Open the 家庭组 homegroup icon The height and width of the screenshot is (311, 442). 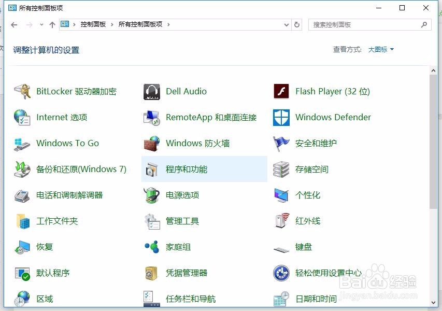[152, 247]
